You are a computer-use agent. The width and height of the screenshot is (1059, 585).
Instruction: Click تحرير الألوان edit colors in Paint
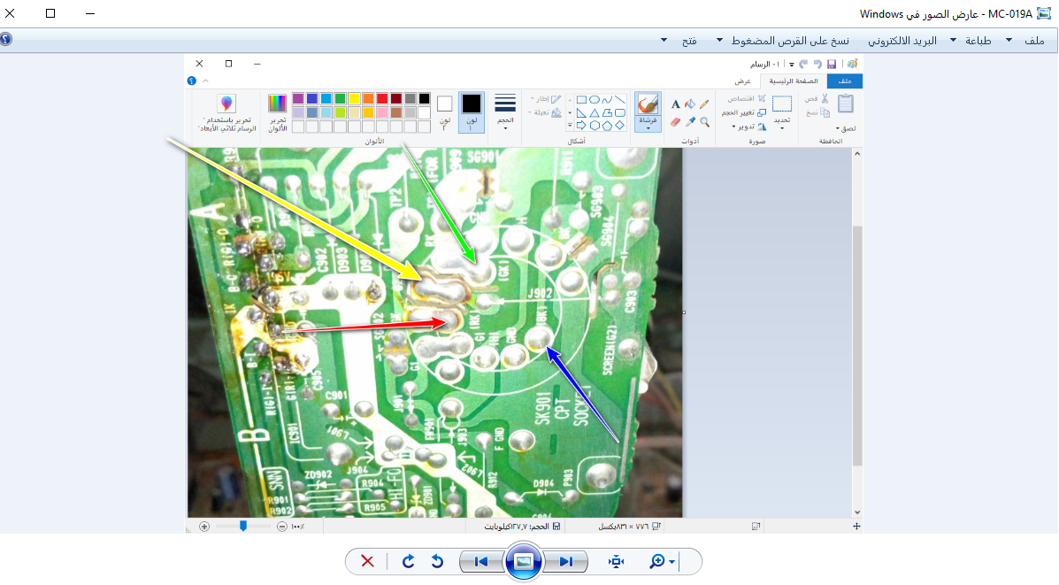click(x=278, y=112)
